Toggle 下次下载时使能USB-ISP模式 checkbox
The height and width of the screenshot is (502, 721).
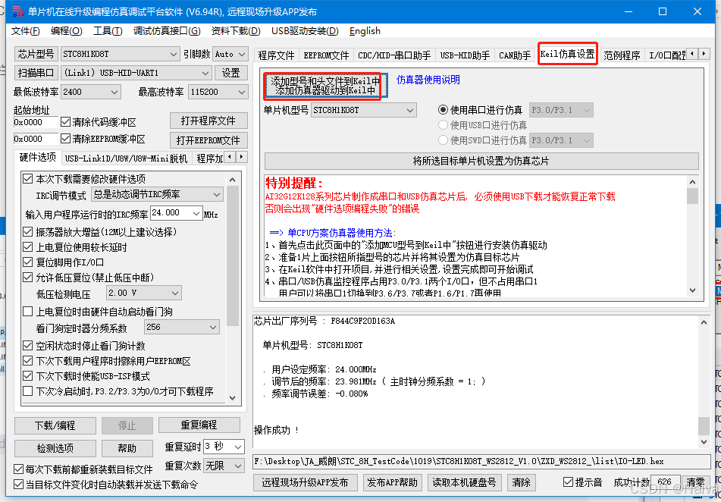pos(28,376)
